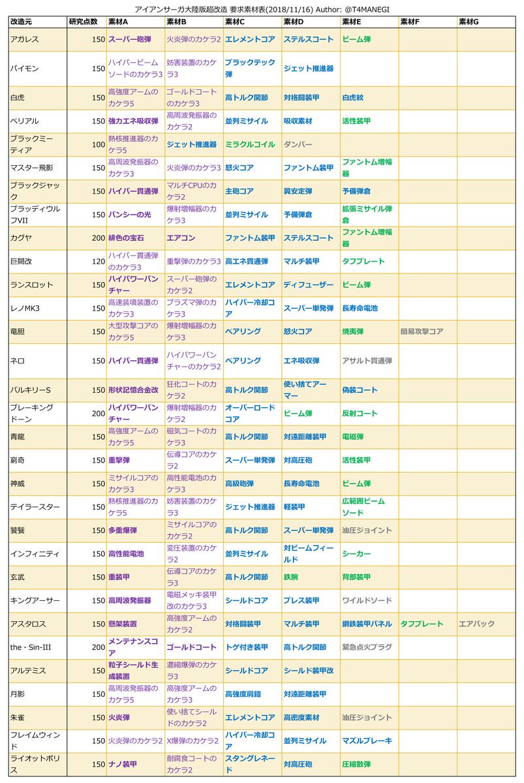Select ゴールドコート in the・Sin-III row
The height and width of the screenshot is (783, 524).
(191, 647)
